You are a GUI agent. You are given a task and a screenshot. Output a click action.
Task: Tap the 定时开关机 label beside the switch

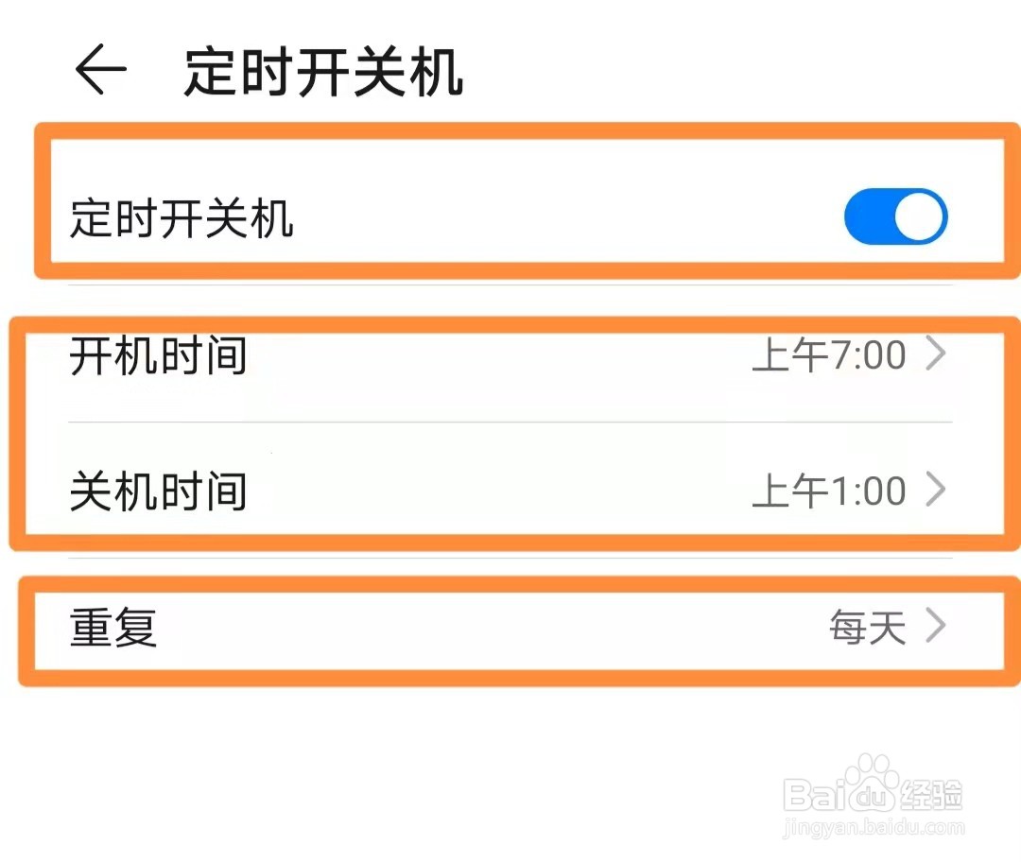[x=182, y=218]
